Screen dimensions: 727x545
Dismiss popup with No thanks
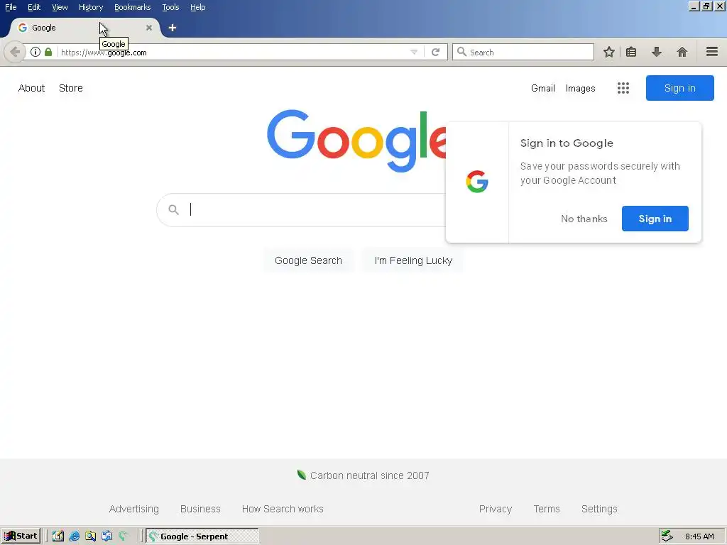tap(584, 219)
